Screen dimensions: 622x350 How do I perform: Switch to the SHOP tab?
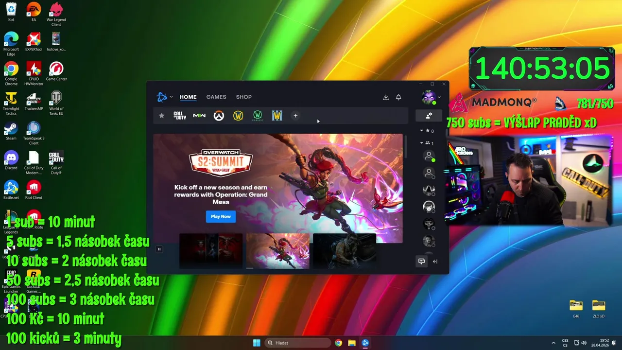click(244, 97)
